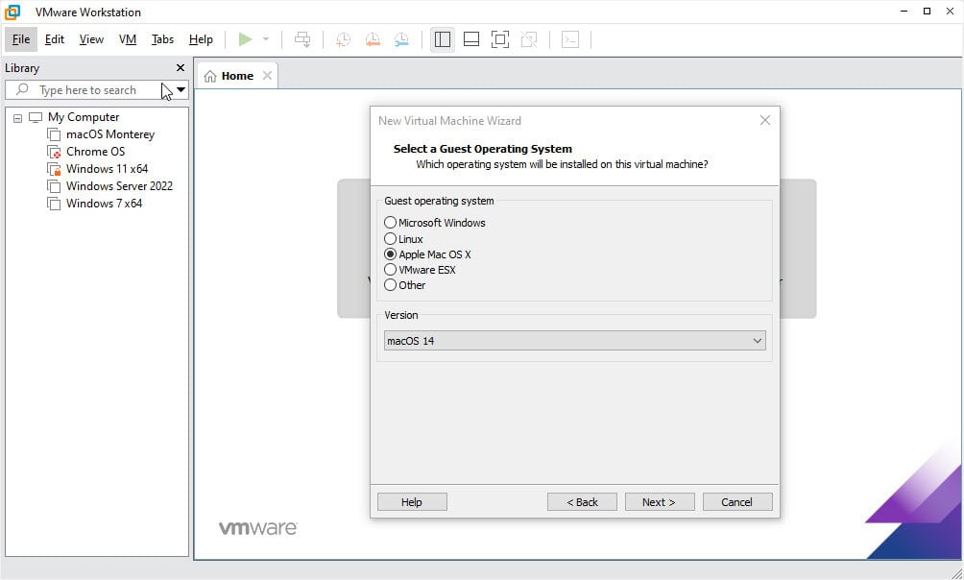Image resolution: width=964 pixels, height=580 pixels.
Task: Select Chrome OS in the library
Action: click(x=95, y=152)
